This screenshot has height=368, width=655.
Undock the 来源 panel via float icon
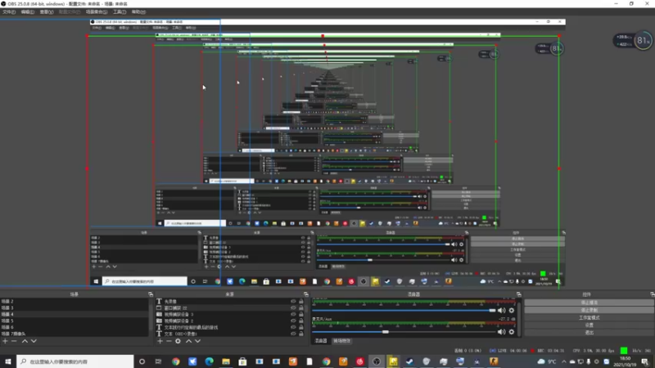coord(306,294)
